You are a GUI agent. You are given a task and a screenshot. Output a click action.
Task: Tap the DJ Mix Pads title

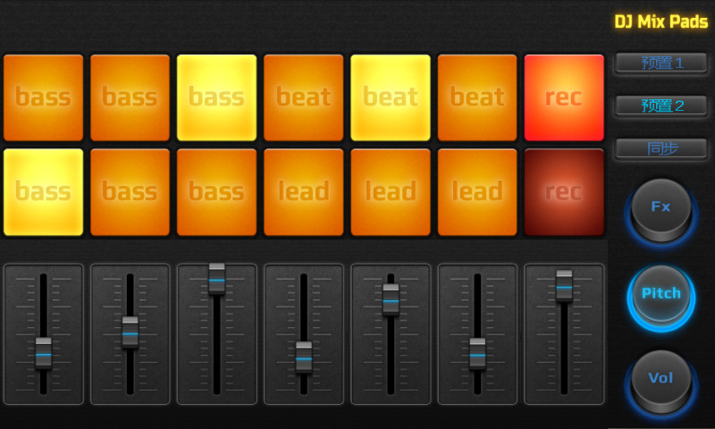click(x=660, y=22)
